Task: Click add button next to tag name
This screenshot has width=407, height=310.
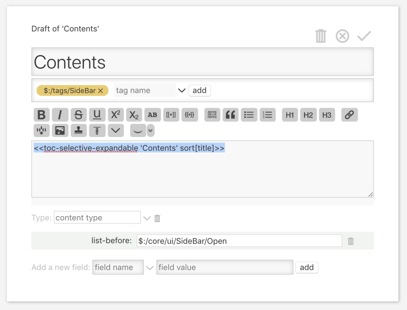Action: (199, 90)
